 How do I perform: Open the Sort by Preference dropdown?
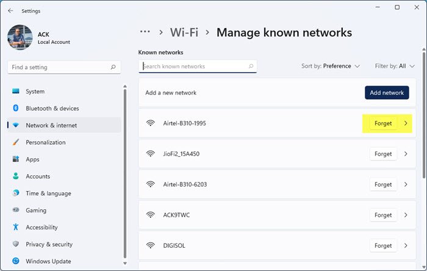tap(331, 66)
